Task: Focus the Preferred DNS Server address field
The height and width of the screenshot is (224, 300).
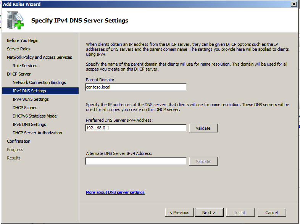Action: 136,128
